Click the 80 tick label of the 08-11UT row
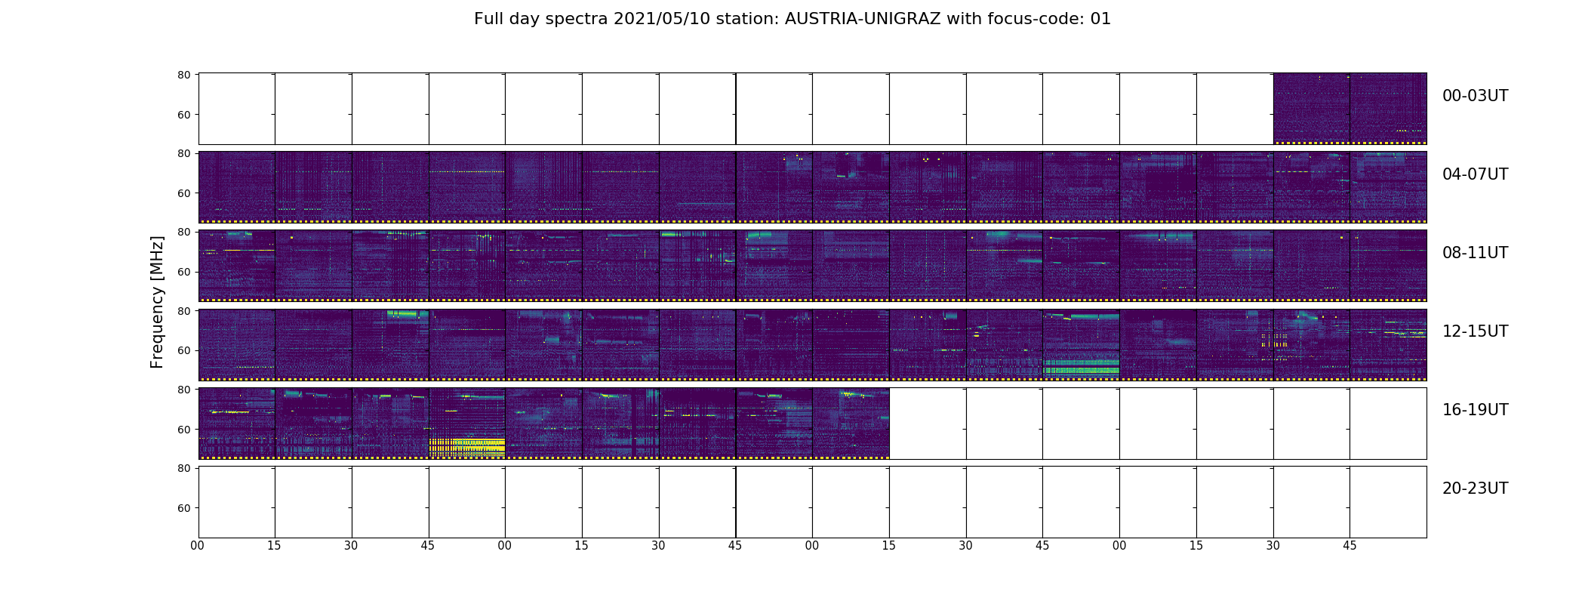 point(183,232)
